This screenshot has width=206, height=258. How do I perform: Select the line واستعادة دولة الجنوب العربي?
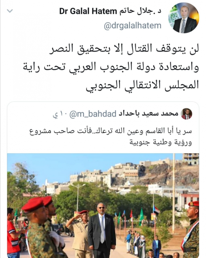(111, 67)
